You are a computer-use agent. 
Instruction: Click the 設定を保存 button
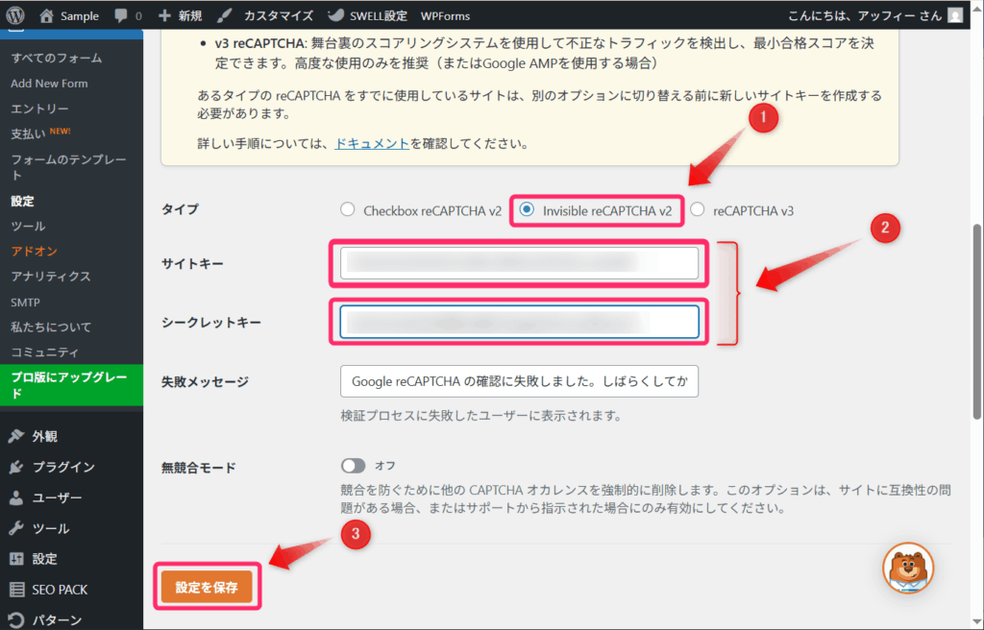(x=207, y=587)
